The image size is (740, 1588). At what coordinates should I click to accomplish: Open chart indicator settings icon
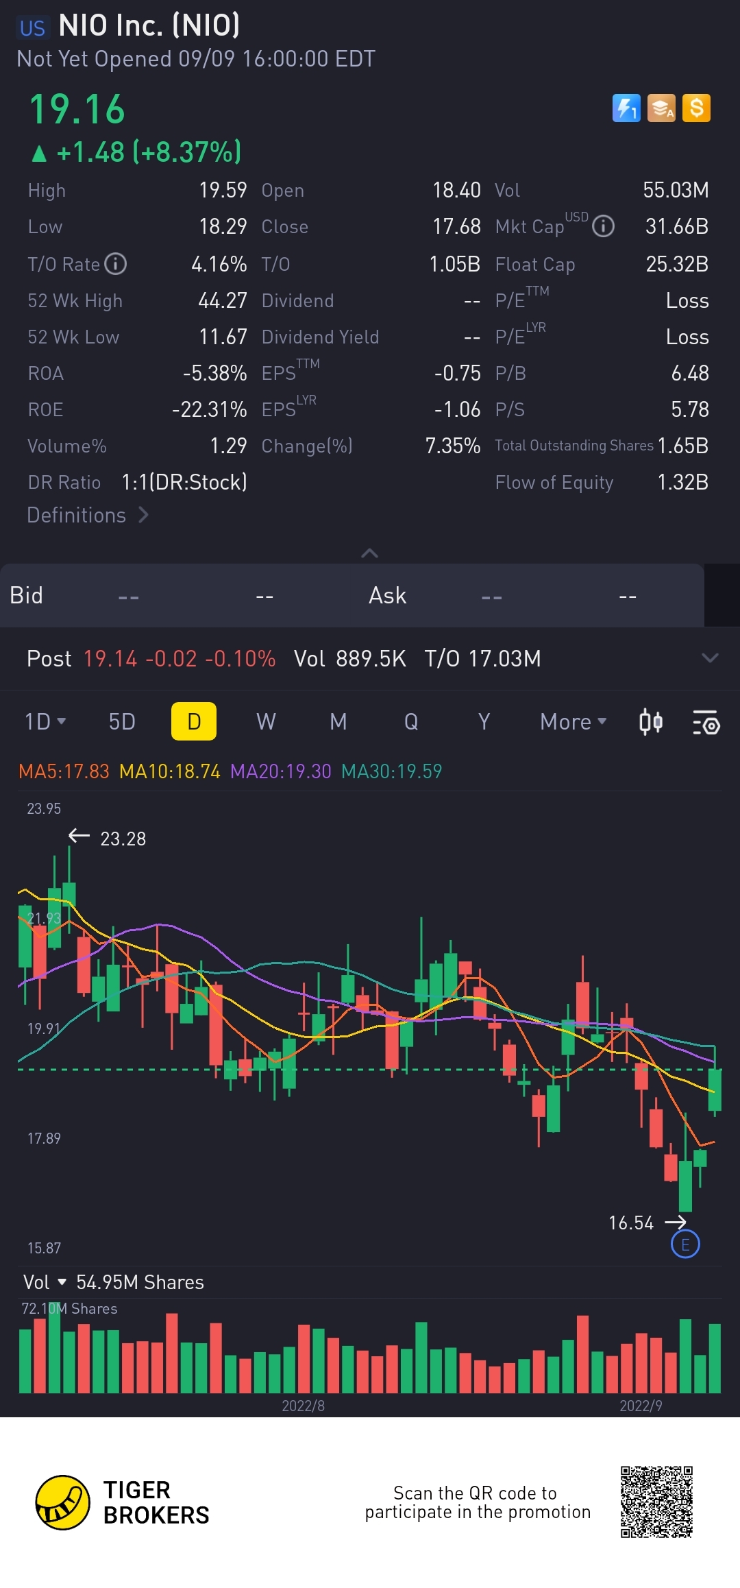pyautogui.click(x=706, y=723)
